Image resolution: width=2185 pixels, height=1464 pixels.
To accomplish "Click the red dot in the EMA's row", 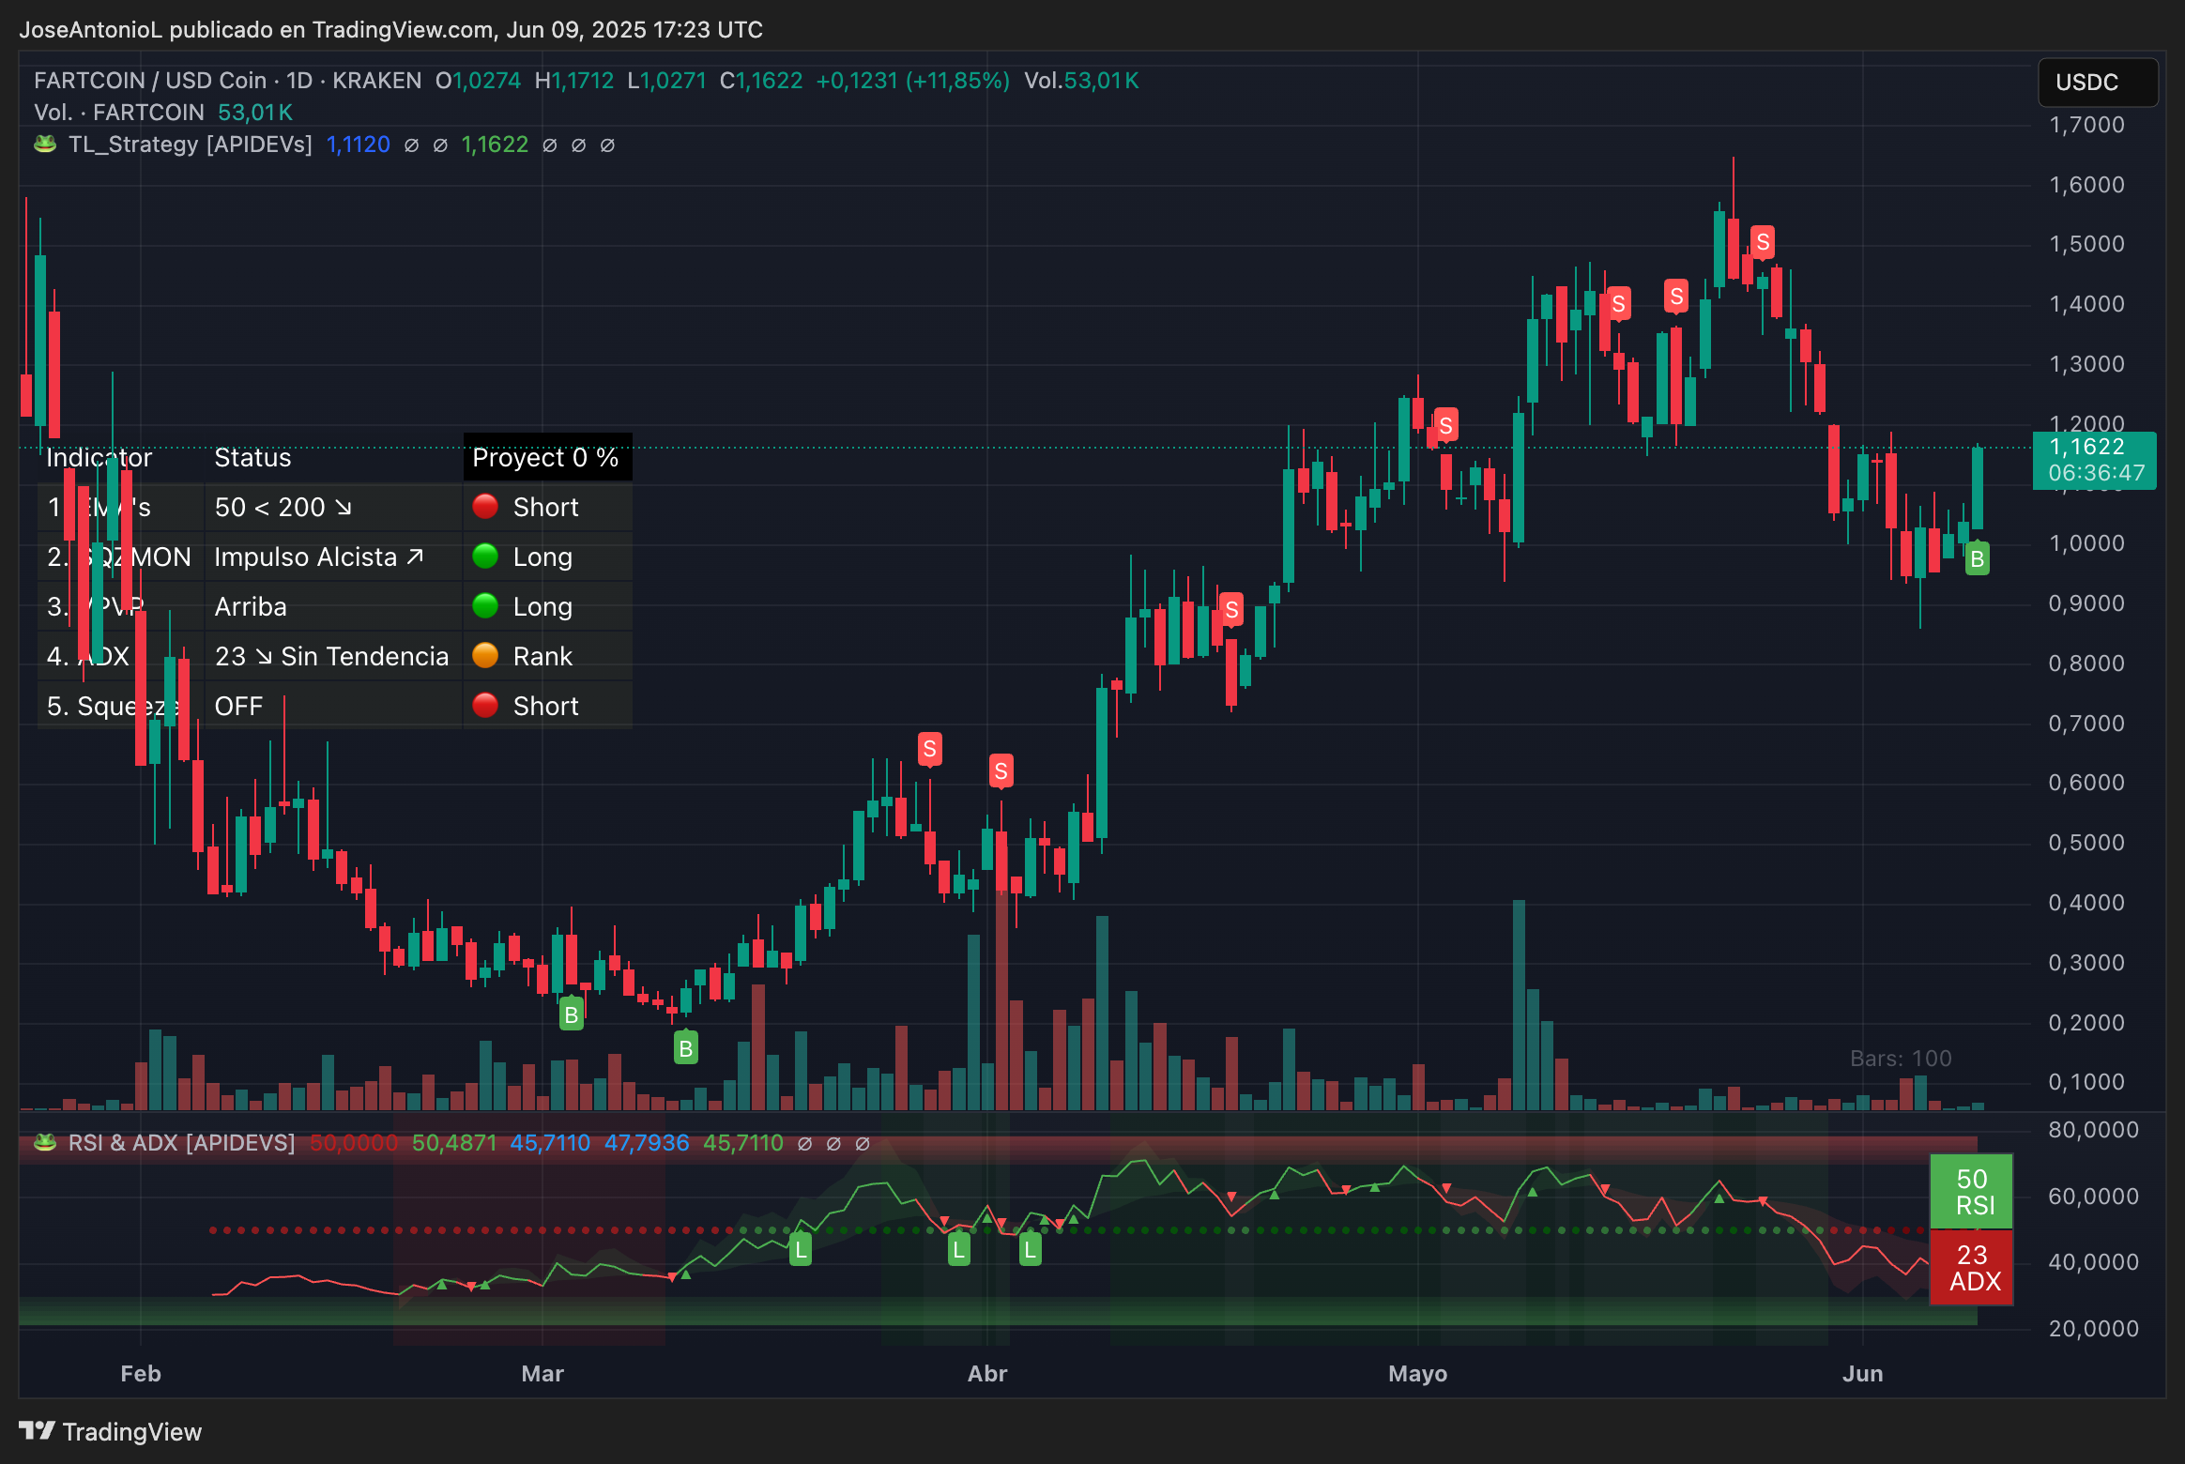I will pos(485,507).
